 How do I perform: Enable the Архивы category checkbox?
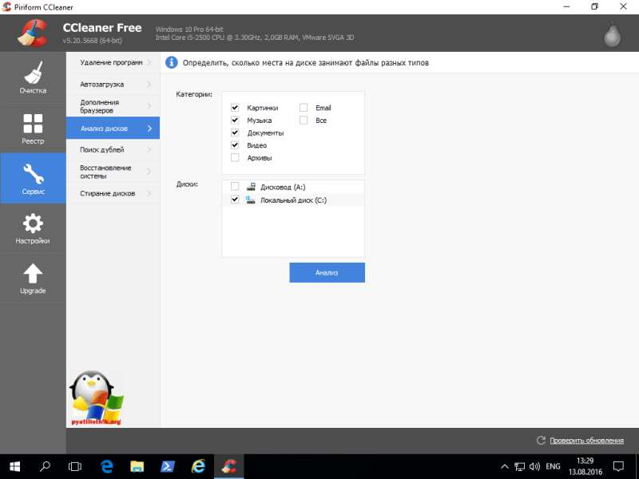pyautogui.click(x=235, y=157)
